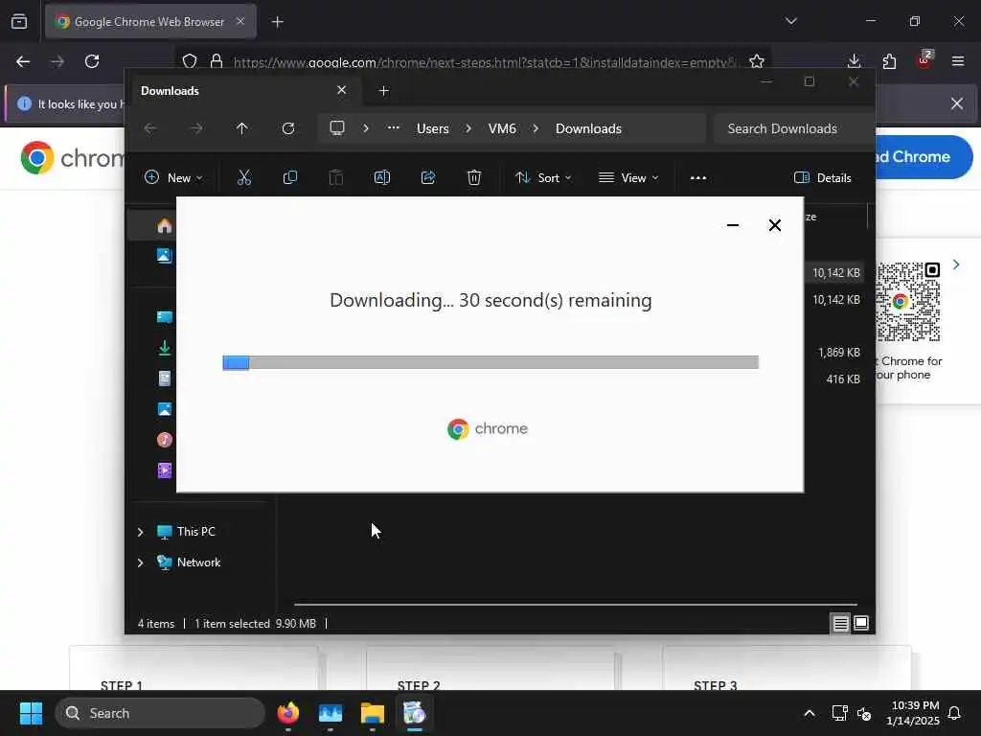Click Users in the address breadcrumb
Screen dimensions: 981x736
coord(433,128)
